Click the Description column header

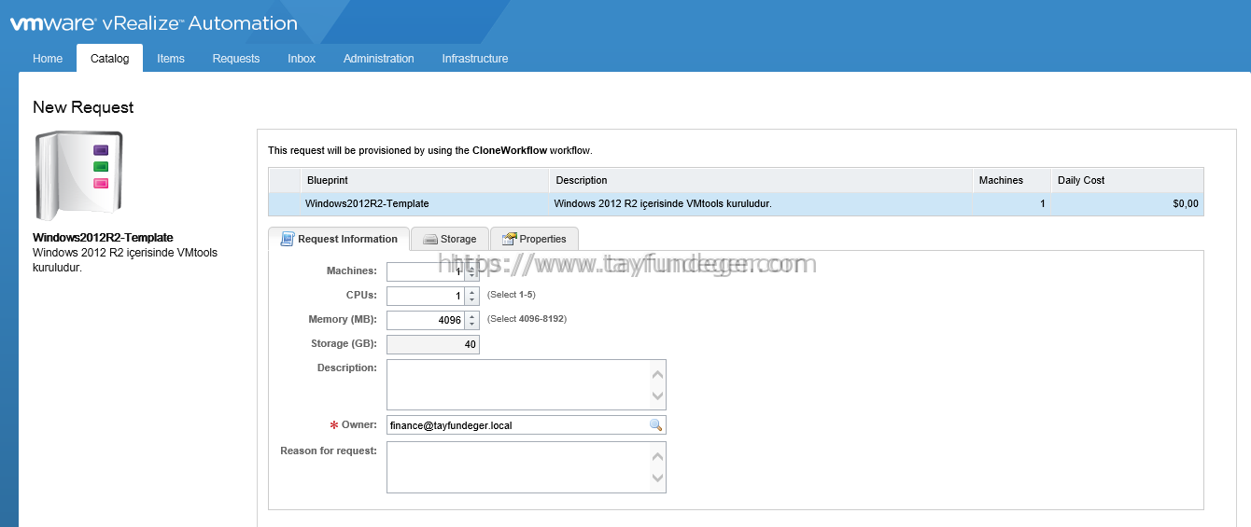(760, 180)
